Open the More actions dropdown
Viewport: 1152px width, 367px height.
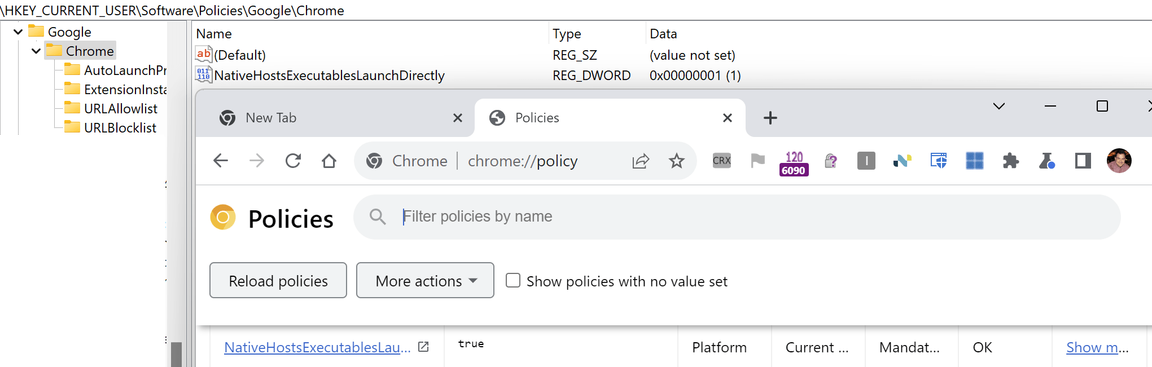[x=425, y=280]
